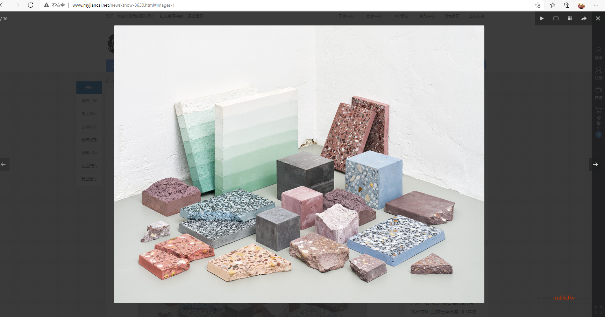
Task: Open the browser profile avatar
Action: (x=581, y=5)
